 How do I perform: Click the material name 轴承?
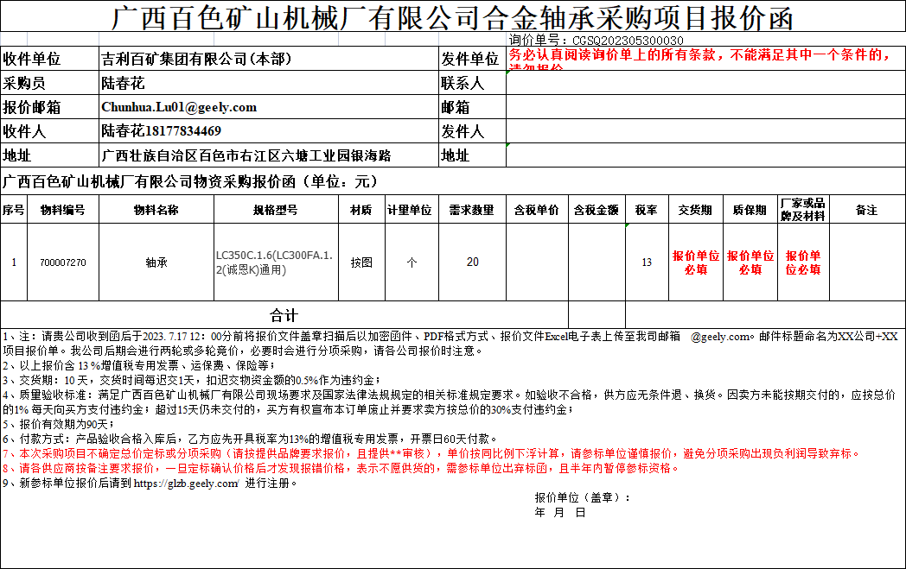(156, 262)
